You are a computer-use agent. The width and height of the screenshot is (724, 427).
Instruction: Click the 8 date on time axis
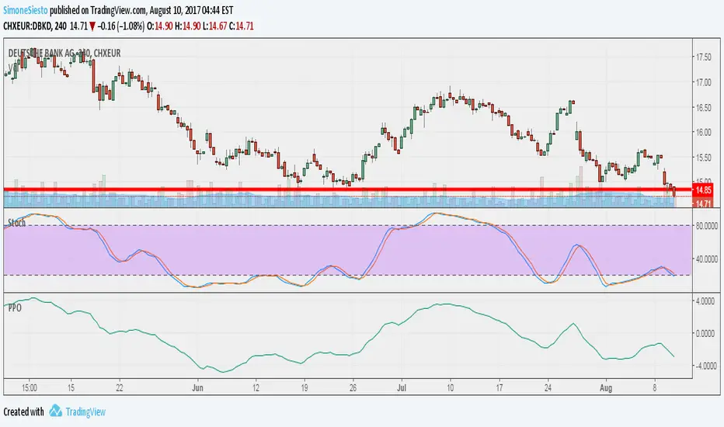coord(654,387)
